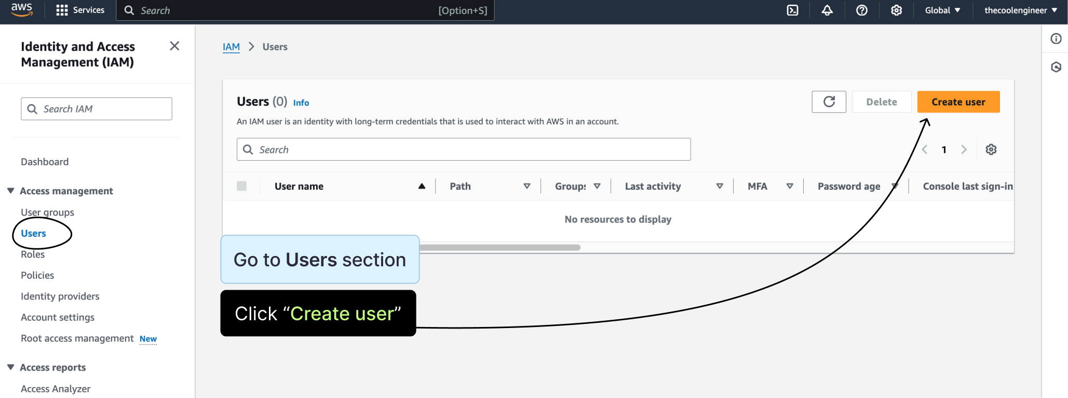
Task: Open User groups in sidebar
Action: point(47,212)
